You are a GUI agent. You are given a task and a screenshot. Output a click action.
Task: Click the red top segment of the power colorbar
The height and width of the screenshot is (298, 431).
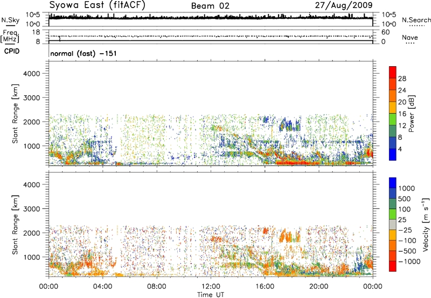click(393, 72)
